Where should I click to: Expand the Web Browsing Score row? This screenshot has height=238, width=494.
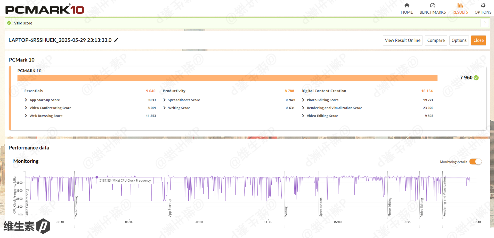pos(26,116)
